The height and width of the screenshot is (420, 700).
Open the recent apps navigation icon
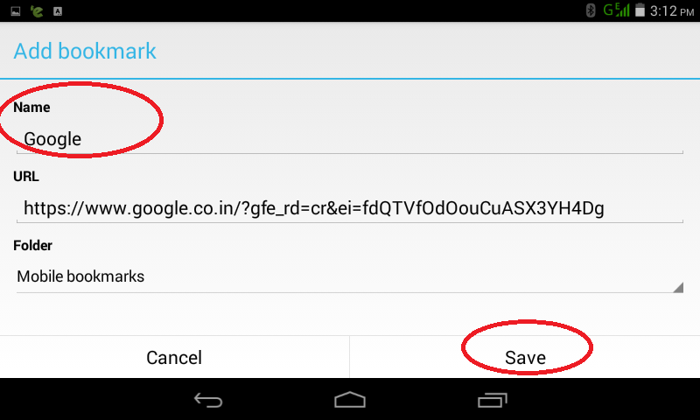click(493, 400)
